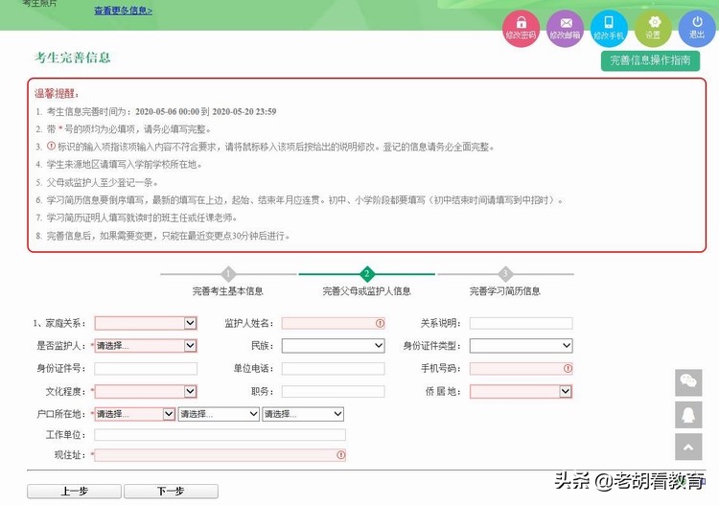Click the 职务 input field
Viewport: 719px width, 505px height.
(x=334, y=391)
